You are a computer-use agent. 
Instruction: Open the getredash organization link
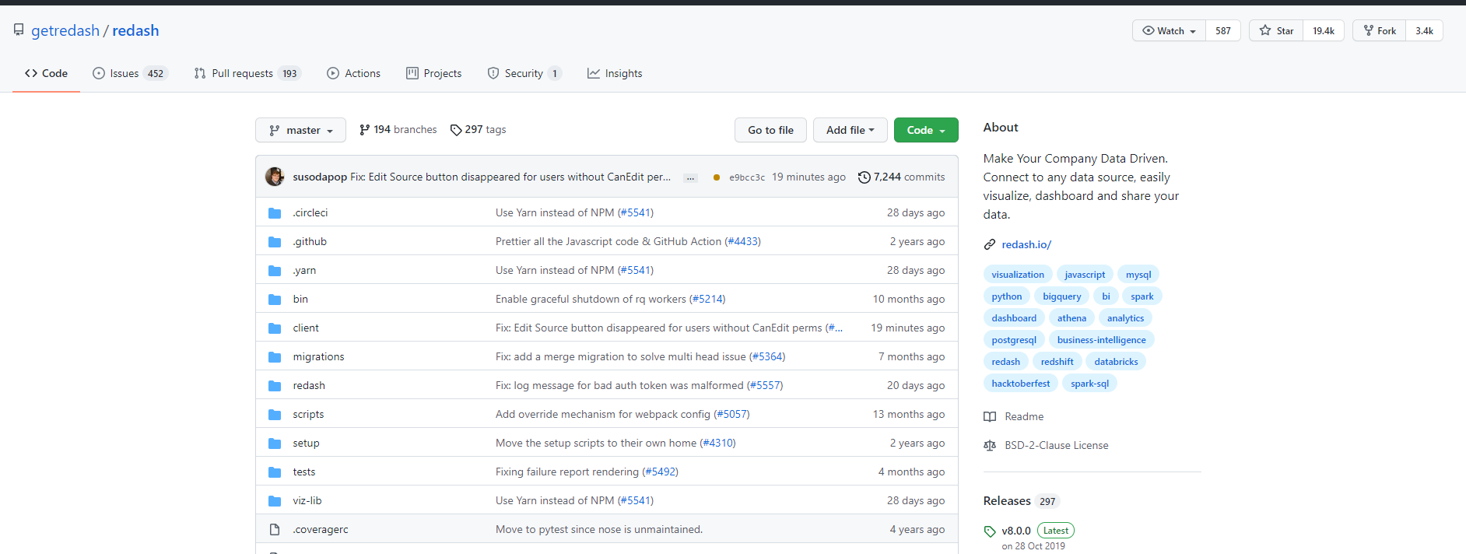tap(65, 30)
